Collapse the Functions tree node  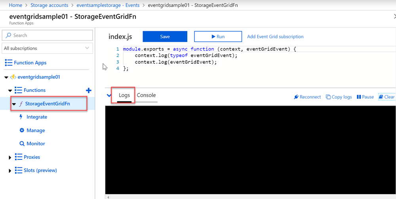pyautogui.click(x=10, y=90)
